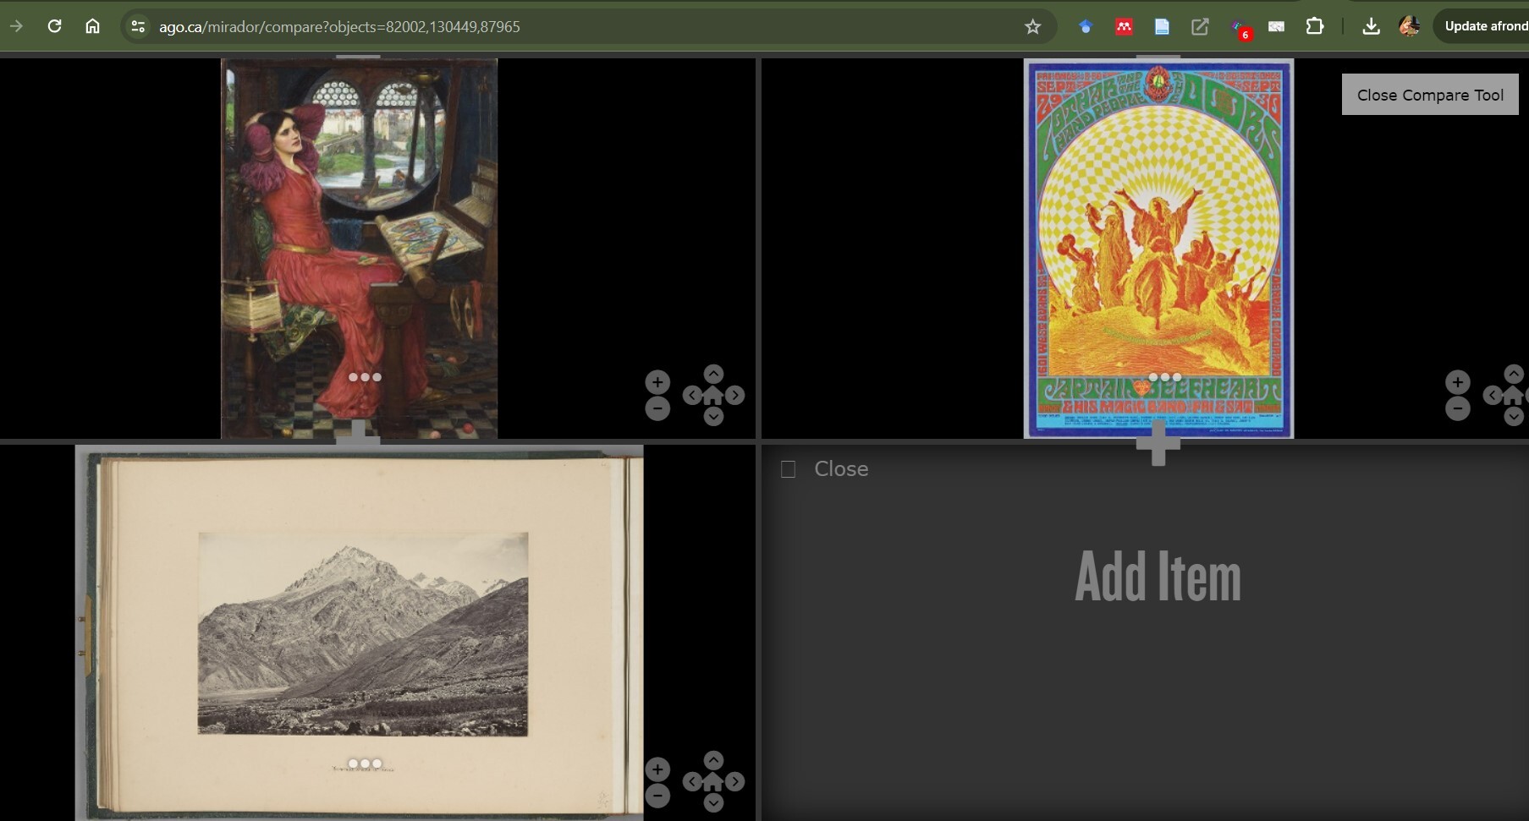Select the mountain photograph album page
The height and width of the screenshot is (821, 1529).
(x=359, y=632)
